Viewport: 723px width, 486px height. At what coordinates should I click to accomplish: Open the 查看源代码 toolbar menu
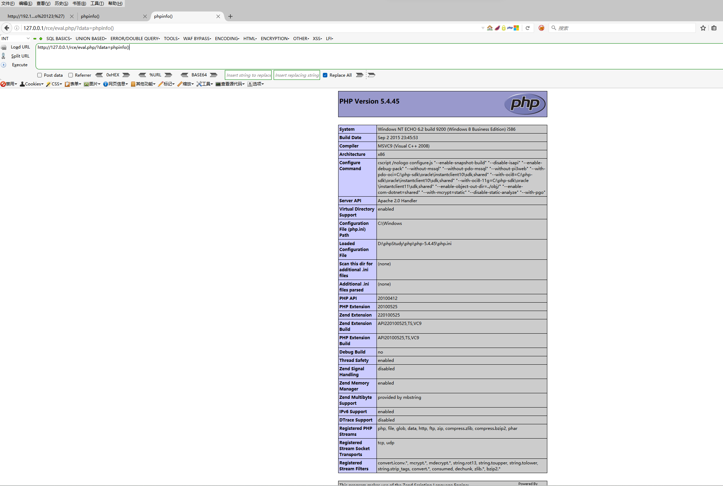click(x=230, y=84)
